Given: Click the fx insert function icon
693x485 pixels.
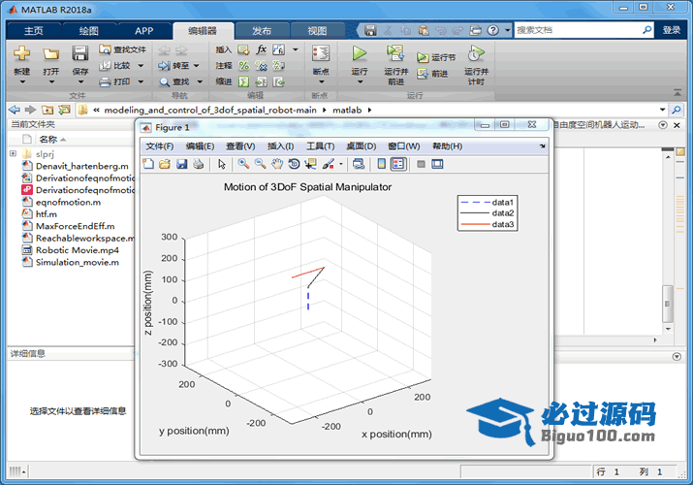Looking at the screenshot, I should pyautogui.click(x=261, y=49).
